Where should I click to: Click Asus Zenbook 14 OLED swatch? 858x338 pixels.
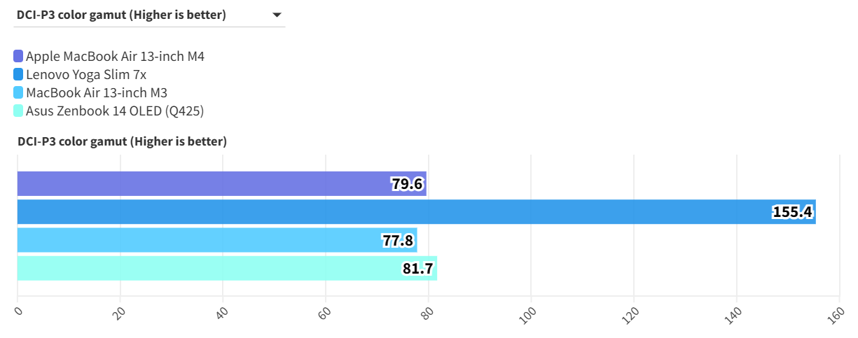click(x=18, y=111)
